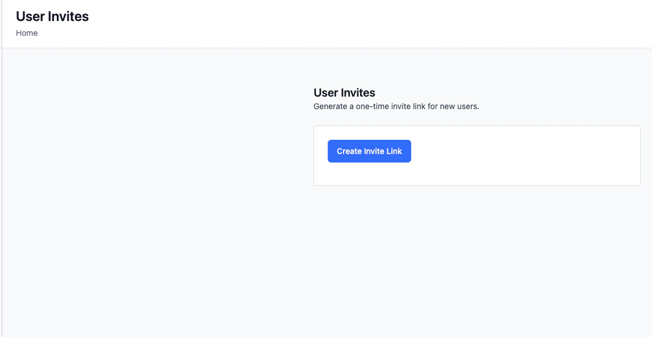Click the User Invites section heading
Image resolution: width=652 pixels, height=337 pixels.
344,93
